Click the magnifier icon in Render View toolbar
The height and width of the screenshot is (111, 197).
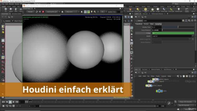[95, 12]
